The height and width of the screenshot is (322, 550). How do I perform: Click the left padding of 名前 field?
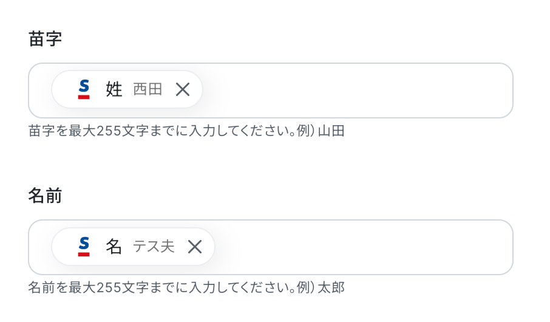point(40,247)
